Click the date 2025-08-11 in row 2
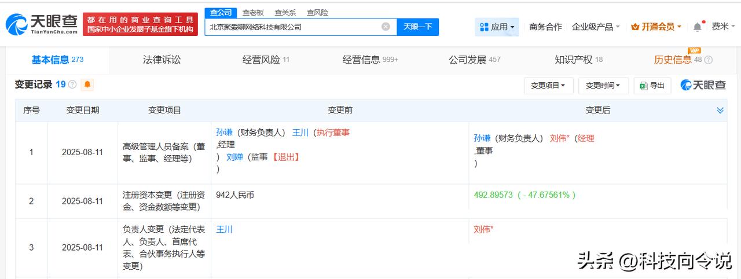741x279 pixels. (82, 201)
